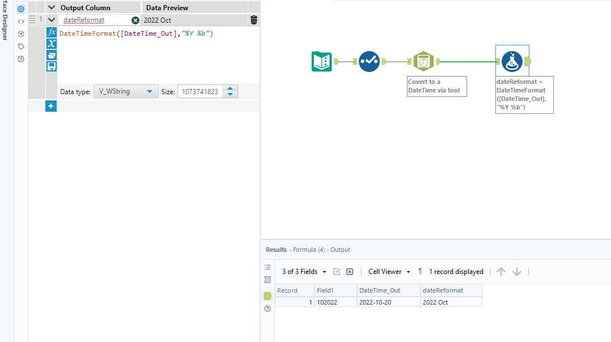Image resolution: width=611 pixels, height=342 pixels.
Task: Open a saved expression via the folder icon
Action: [51, 55]
